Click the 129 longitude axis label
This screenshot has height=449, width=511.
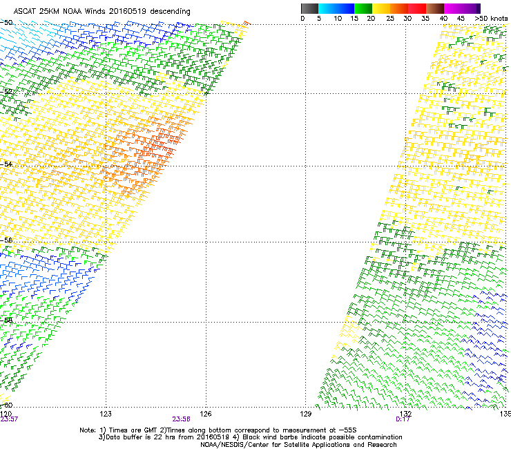(x=305, y=414)
